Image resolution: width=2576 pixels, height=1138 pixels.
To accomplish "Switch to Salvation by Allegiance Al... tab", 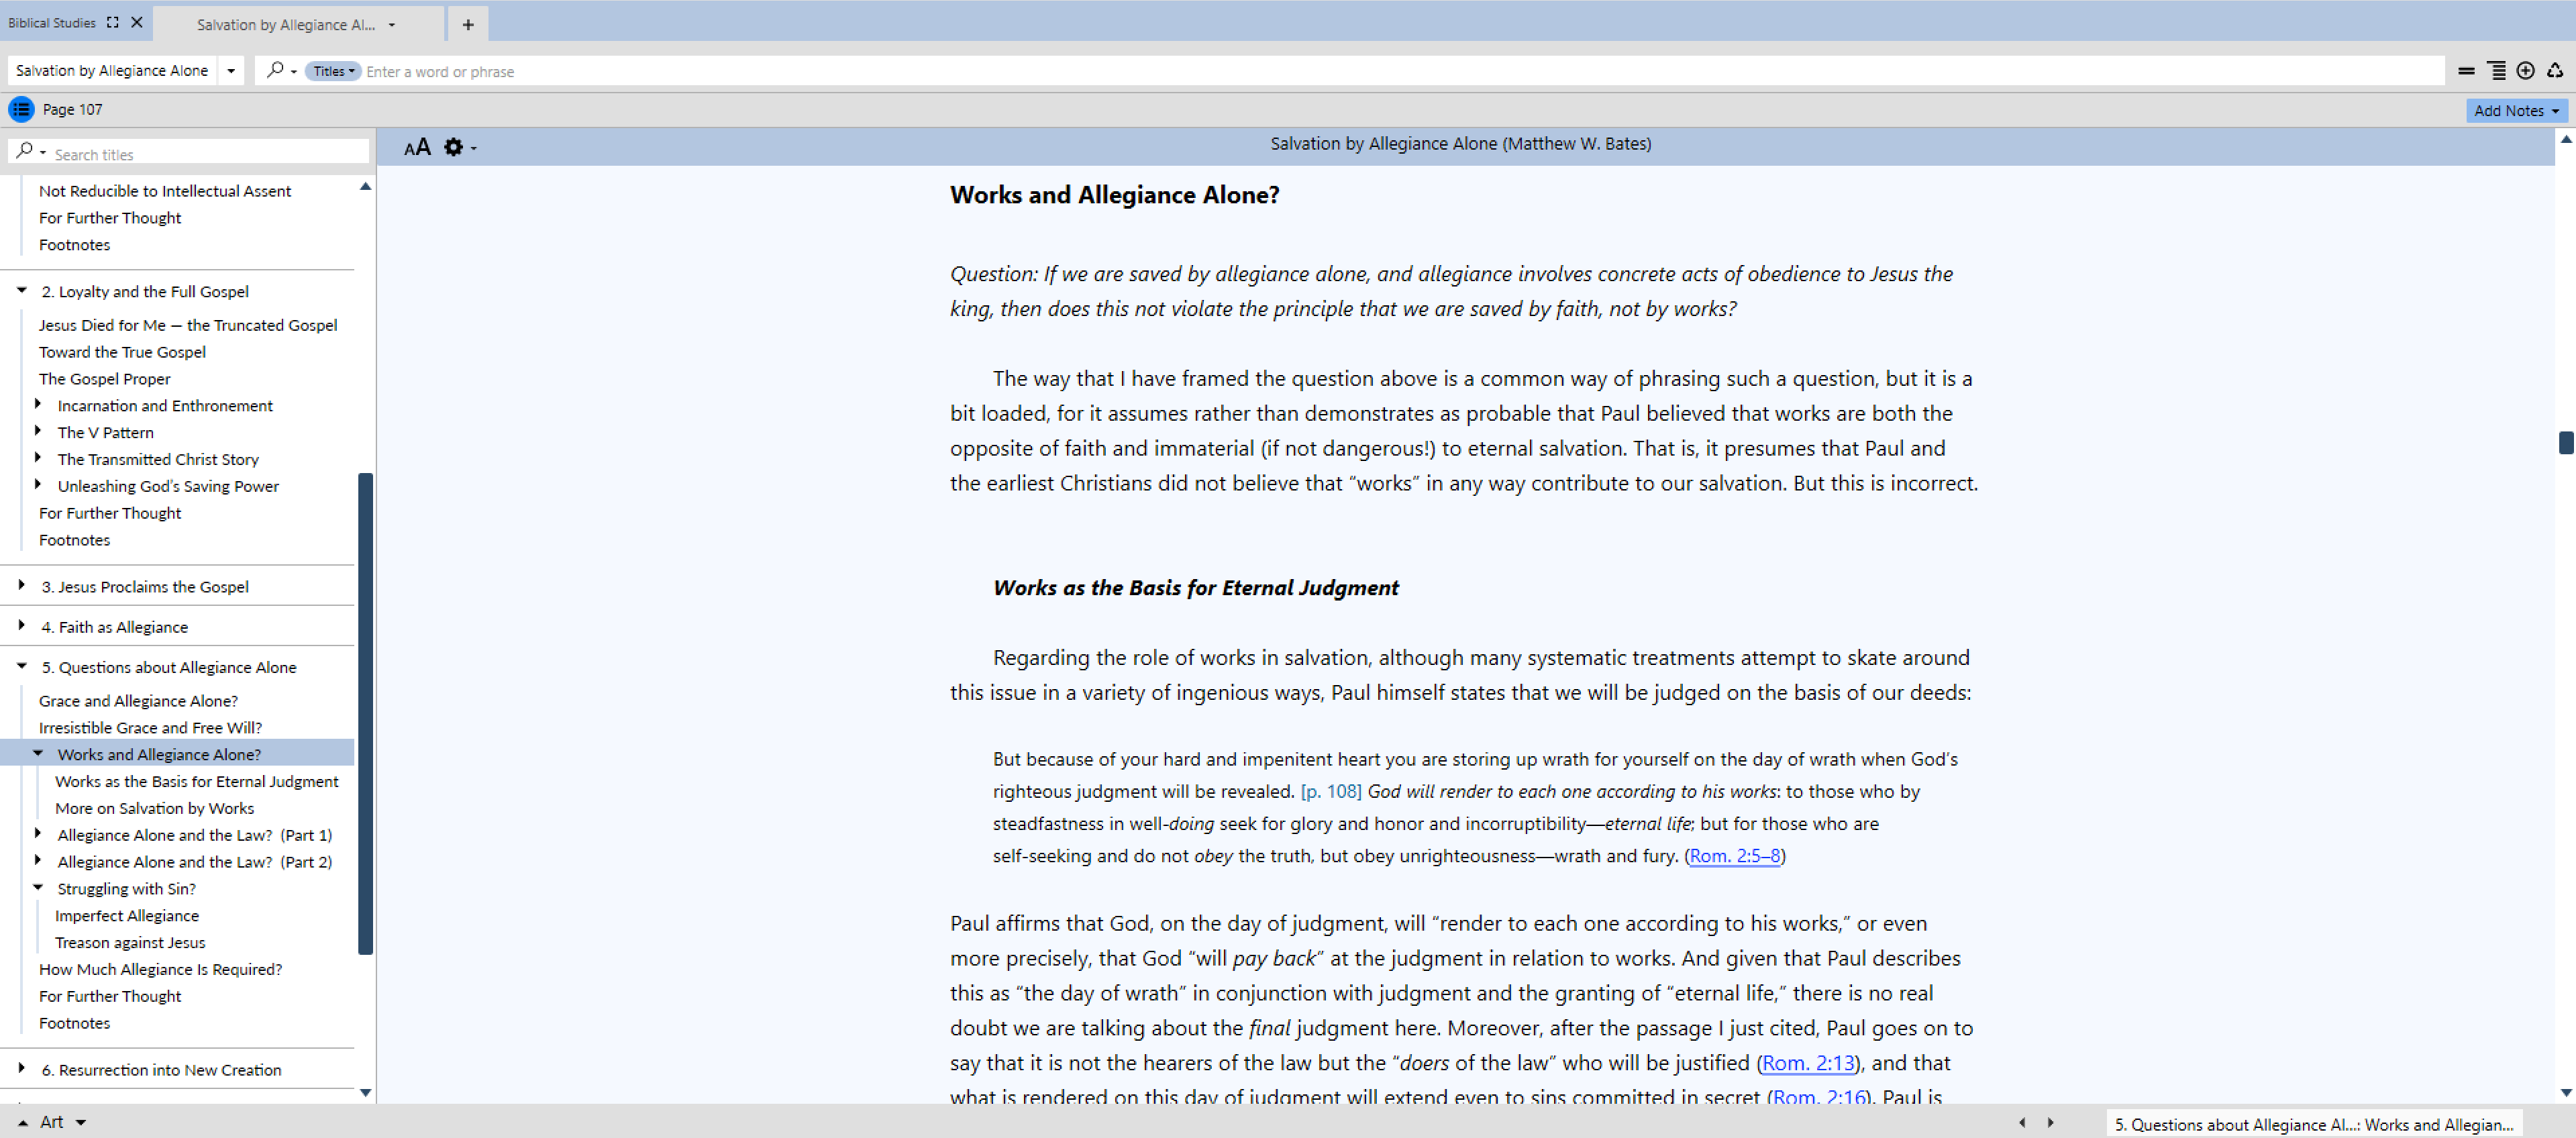I will click(286, 25).
